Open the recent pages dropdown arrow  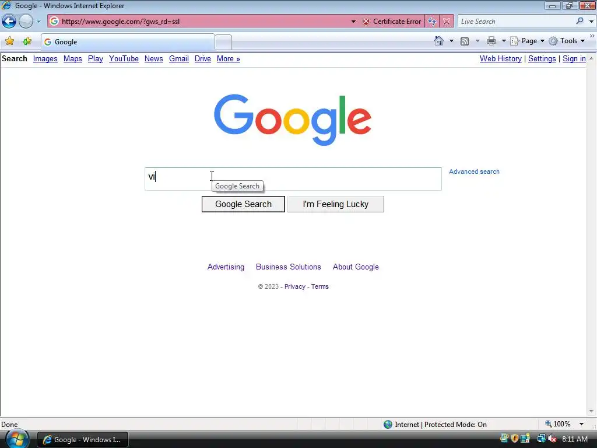click(x=38, y=22)
